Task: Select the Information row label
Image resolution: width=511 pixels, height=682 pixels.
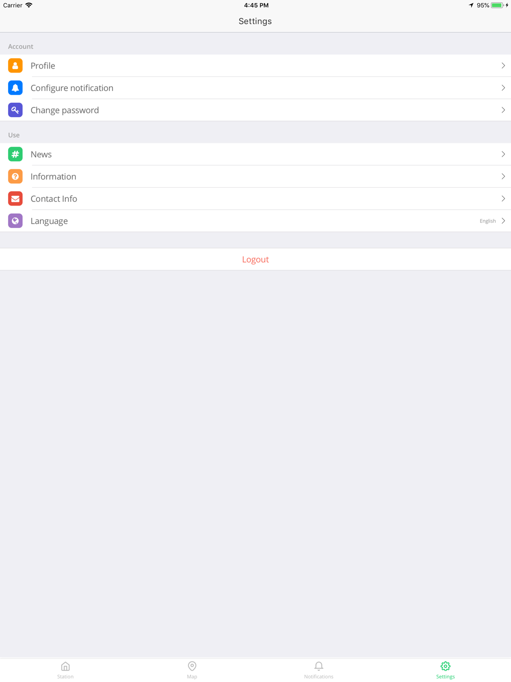Action: click(53, 176)
